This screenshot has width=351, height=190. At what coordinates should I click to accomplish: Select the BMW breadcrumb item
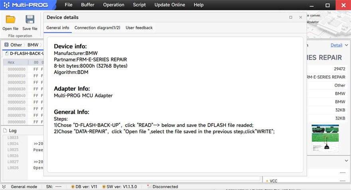pos(33,45)
